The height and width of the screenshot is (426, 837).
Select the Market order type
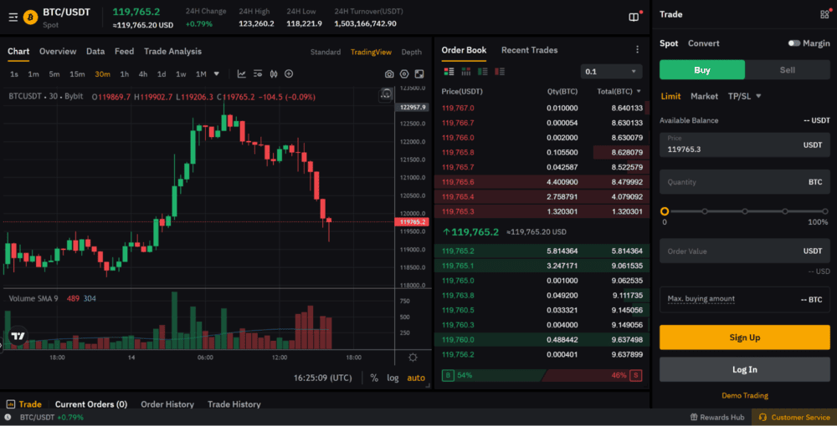pos(704,96)
